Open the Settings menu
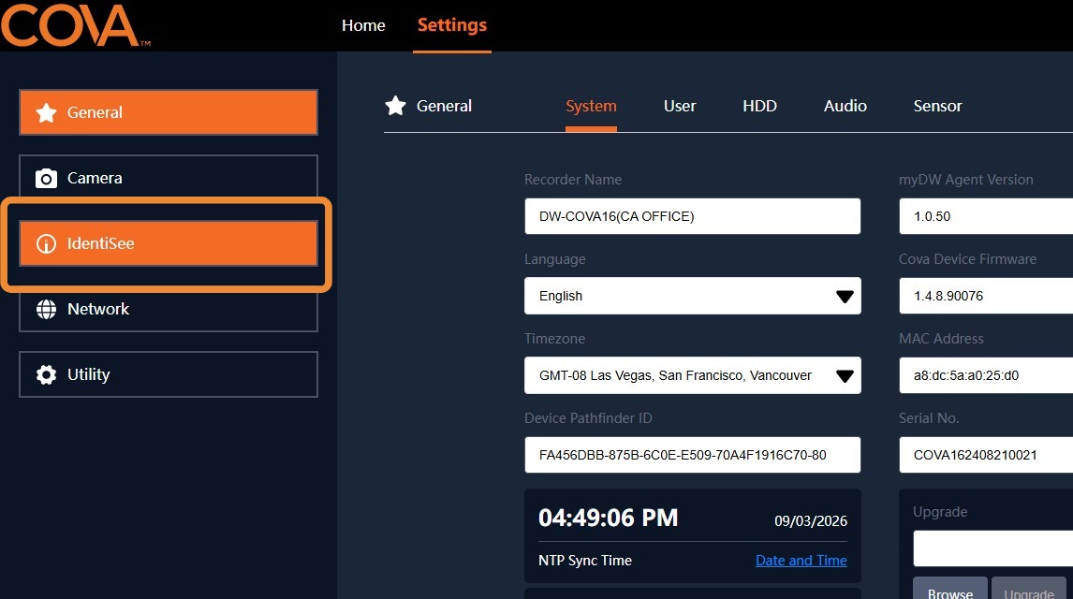 451,25
